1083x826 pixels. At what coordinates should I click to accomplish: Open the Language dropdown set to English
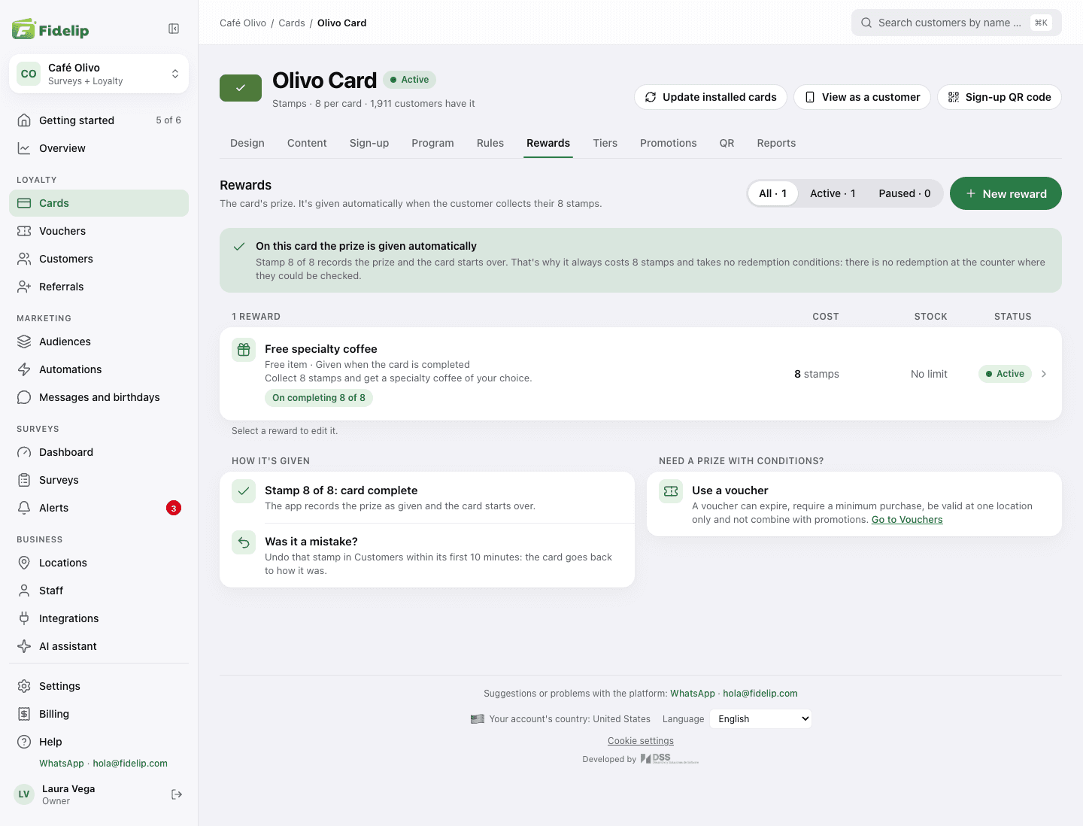tap(760, 718)
